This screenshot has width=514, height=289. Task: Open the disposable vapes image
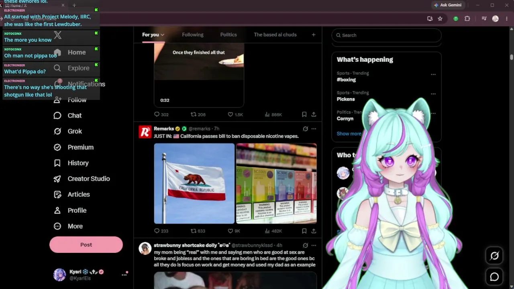pyautogui.click(x=276, y=183)
